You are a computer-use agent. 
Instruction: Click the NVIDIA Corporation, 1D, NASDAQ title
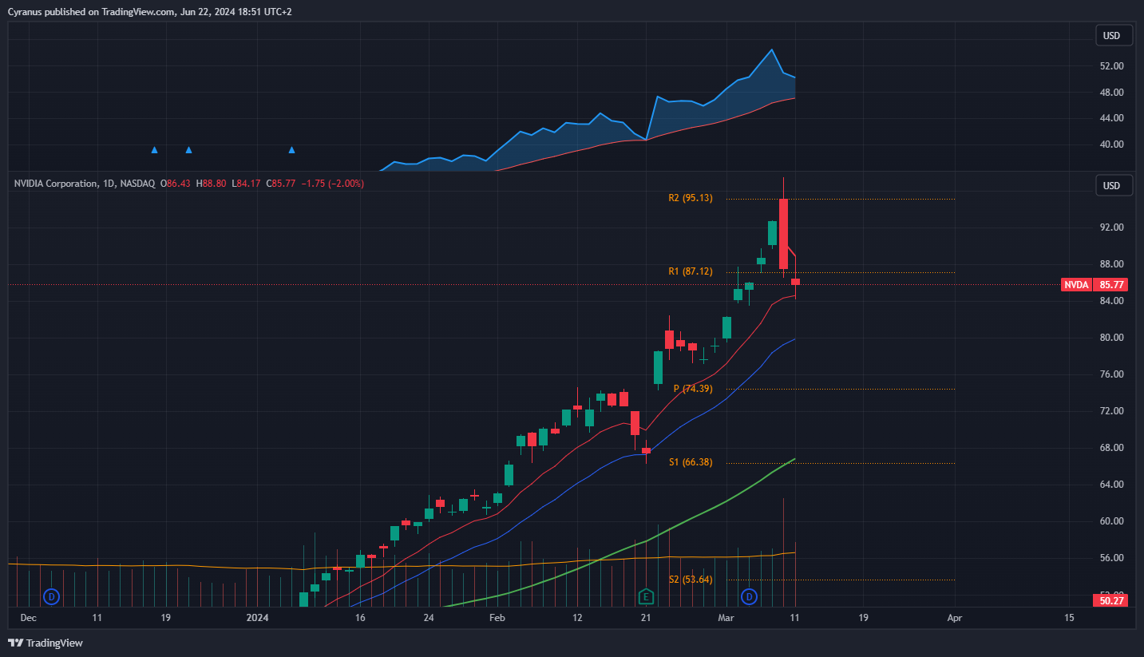tap(85, 184)
